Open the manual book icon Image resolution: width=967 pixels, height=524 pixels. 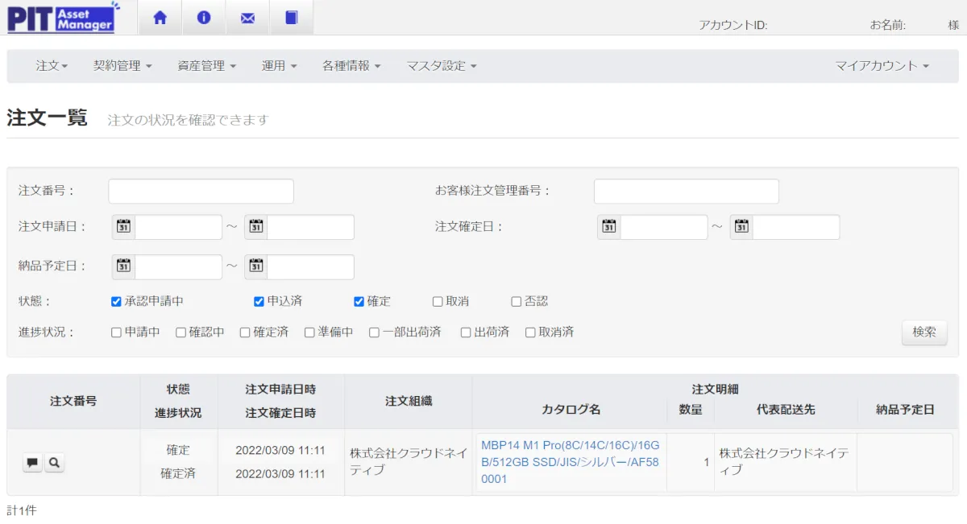(291, 18)
